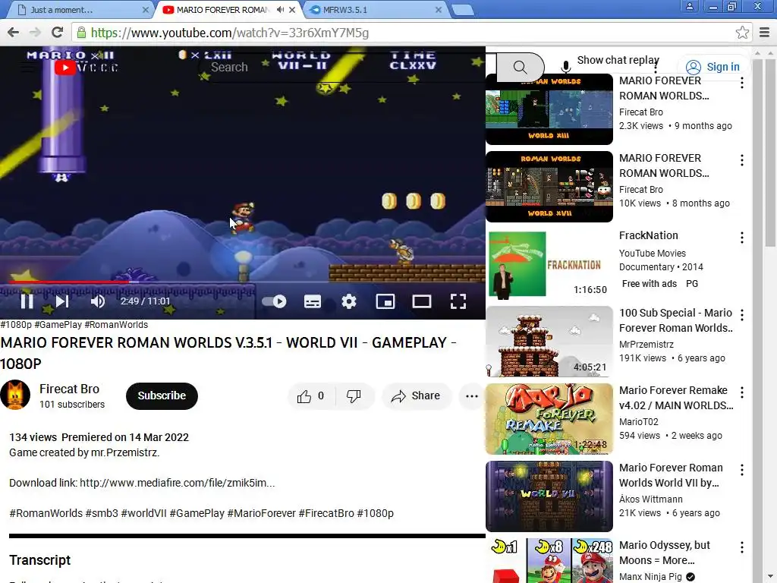View site security padlock info
This screenshot has height=583, width=777.
coord(80,33)
